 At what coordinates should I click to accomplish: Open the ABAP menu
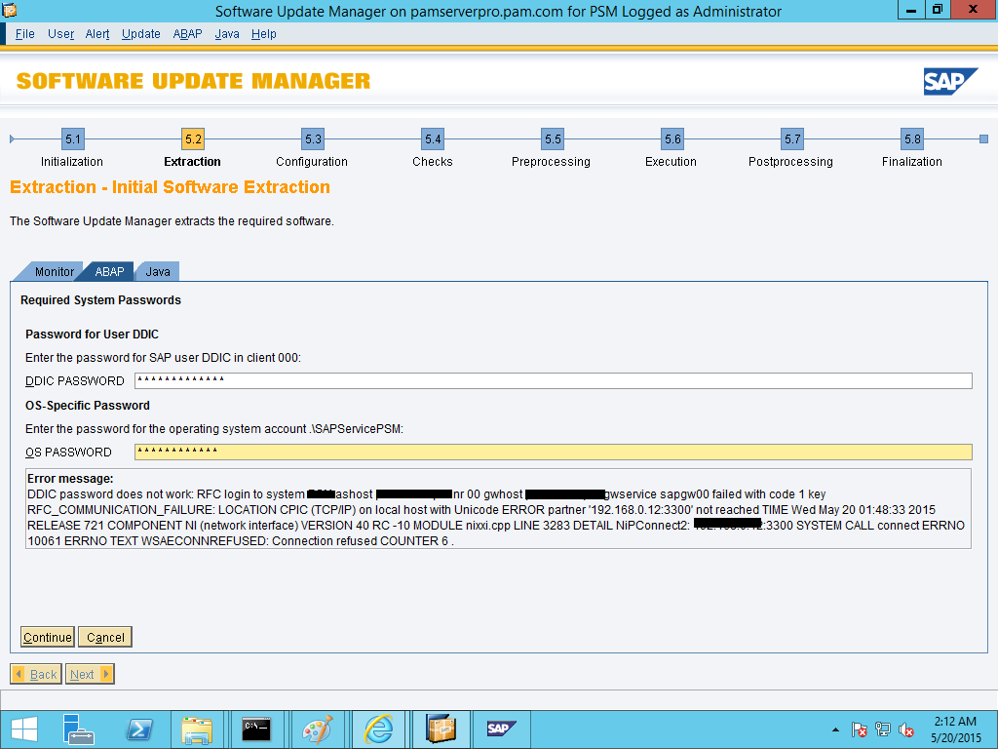point(186,33)
